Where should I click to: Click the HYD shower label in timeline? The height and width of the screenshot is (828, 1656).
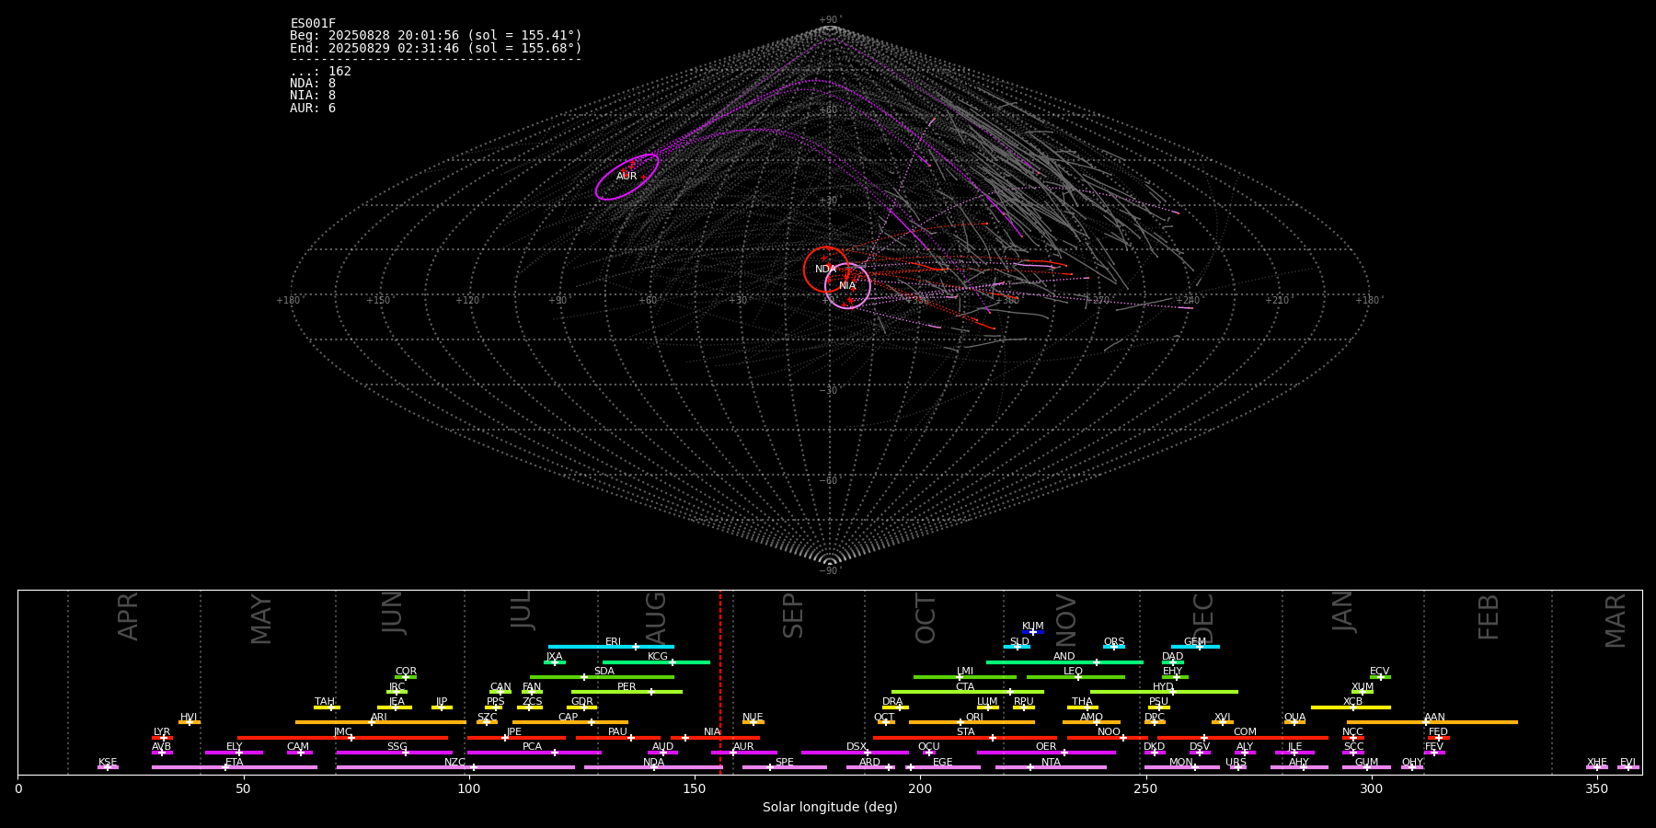click(x=1163, y=687)
